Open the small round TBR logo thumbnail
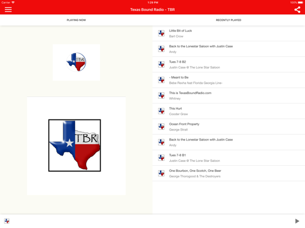 76,62
